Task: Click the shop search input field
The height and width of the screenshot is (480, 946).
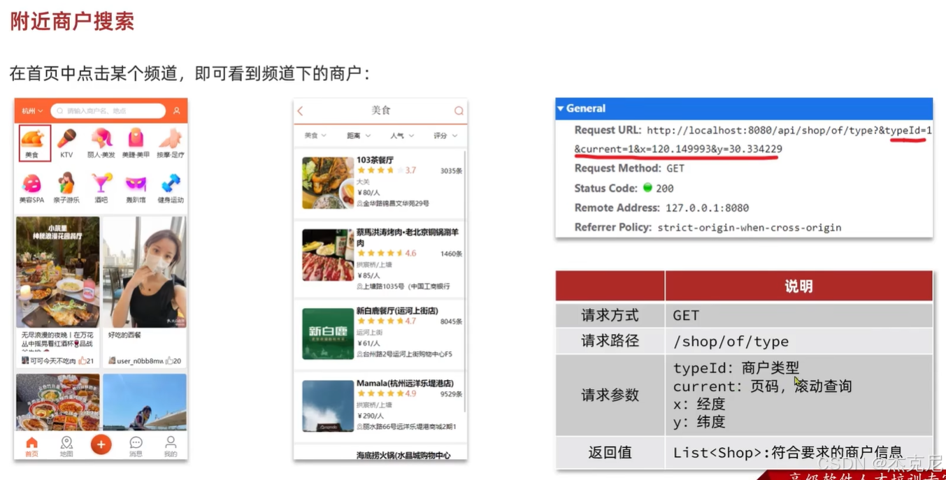Action: coord(108,111)
